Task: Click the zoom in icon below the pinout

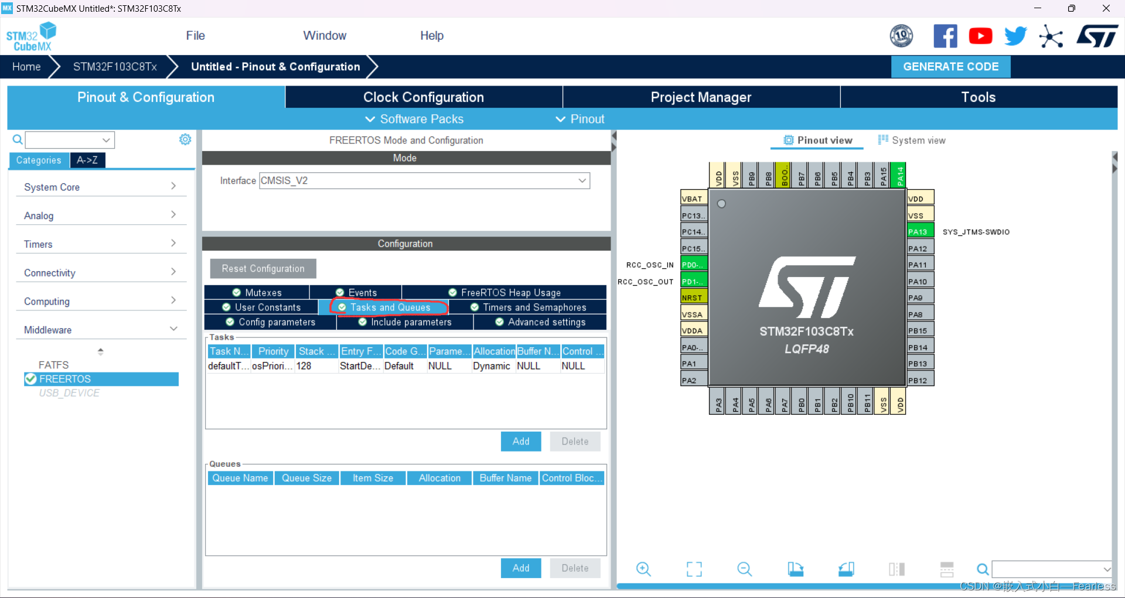Action: (643, 568)
